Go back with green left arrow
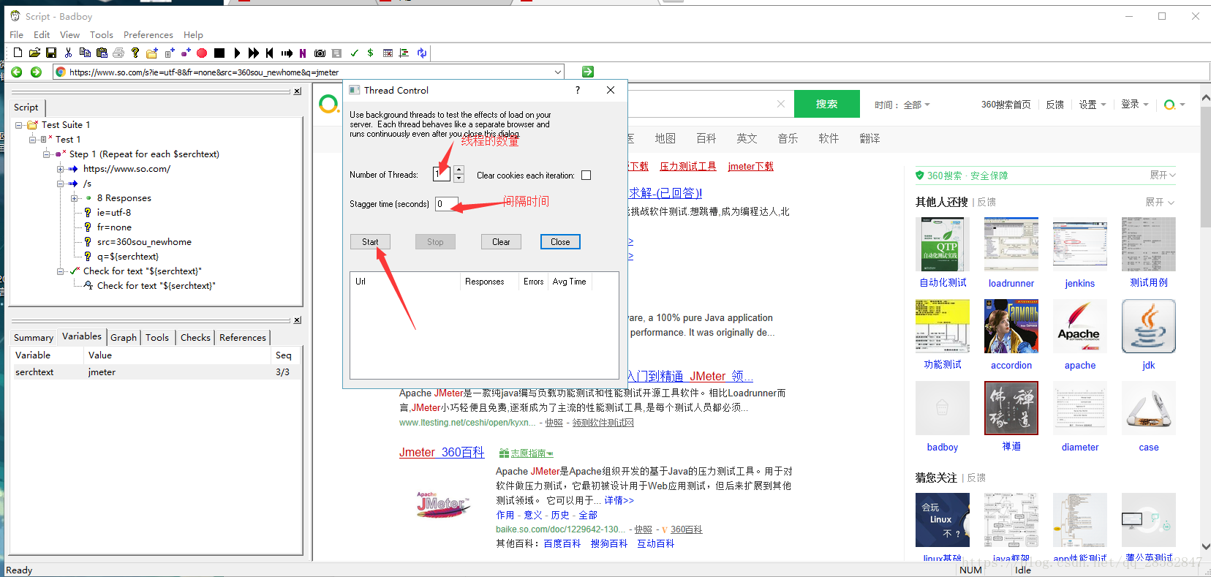The width and height of the screenshot is (1211, 577). [17, 72]
